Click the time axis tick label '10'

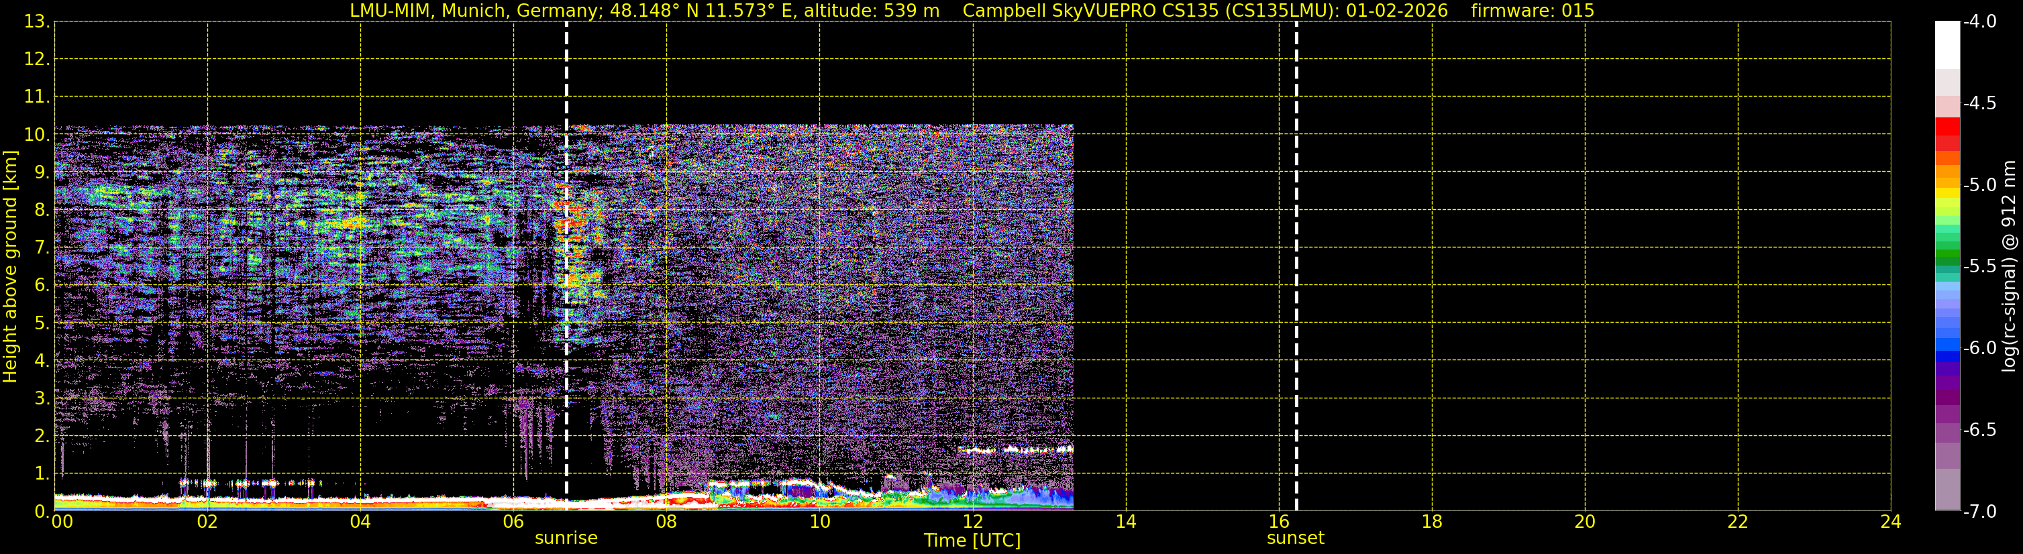pyautogui.click(x=820, y=522)
